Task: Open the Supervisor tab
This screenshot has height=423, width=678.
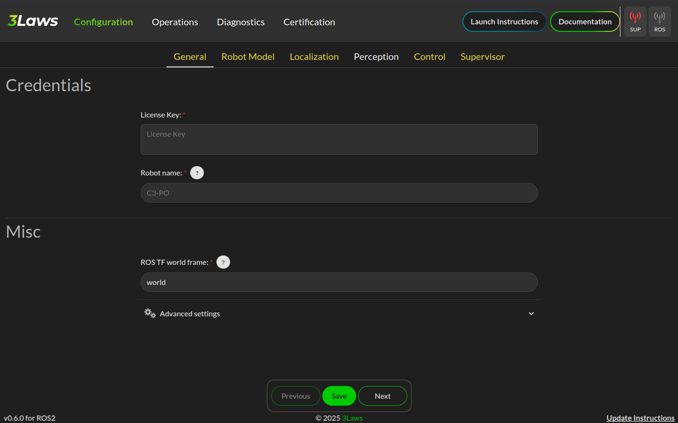Action: click(x=482, y=57)
